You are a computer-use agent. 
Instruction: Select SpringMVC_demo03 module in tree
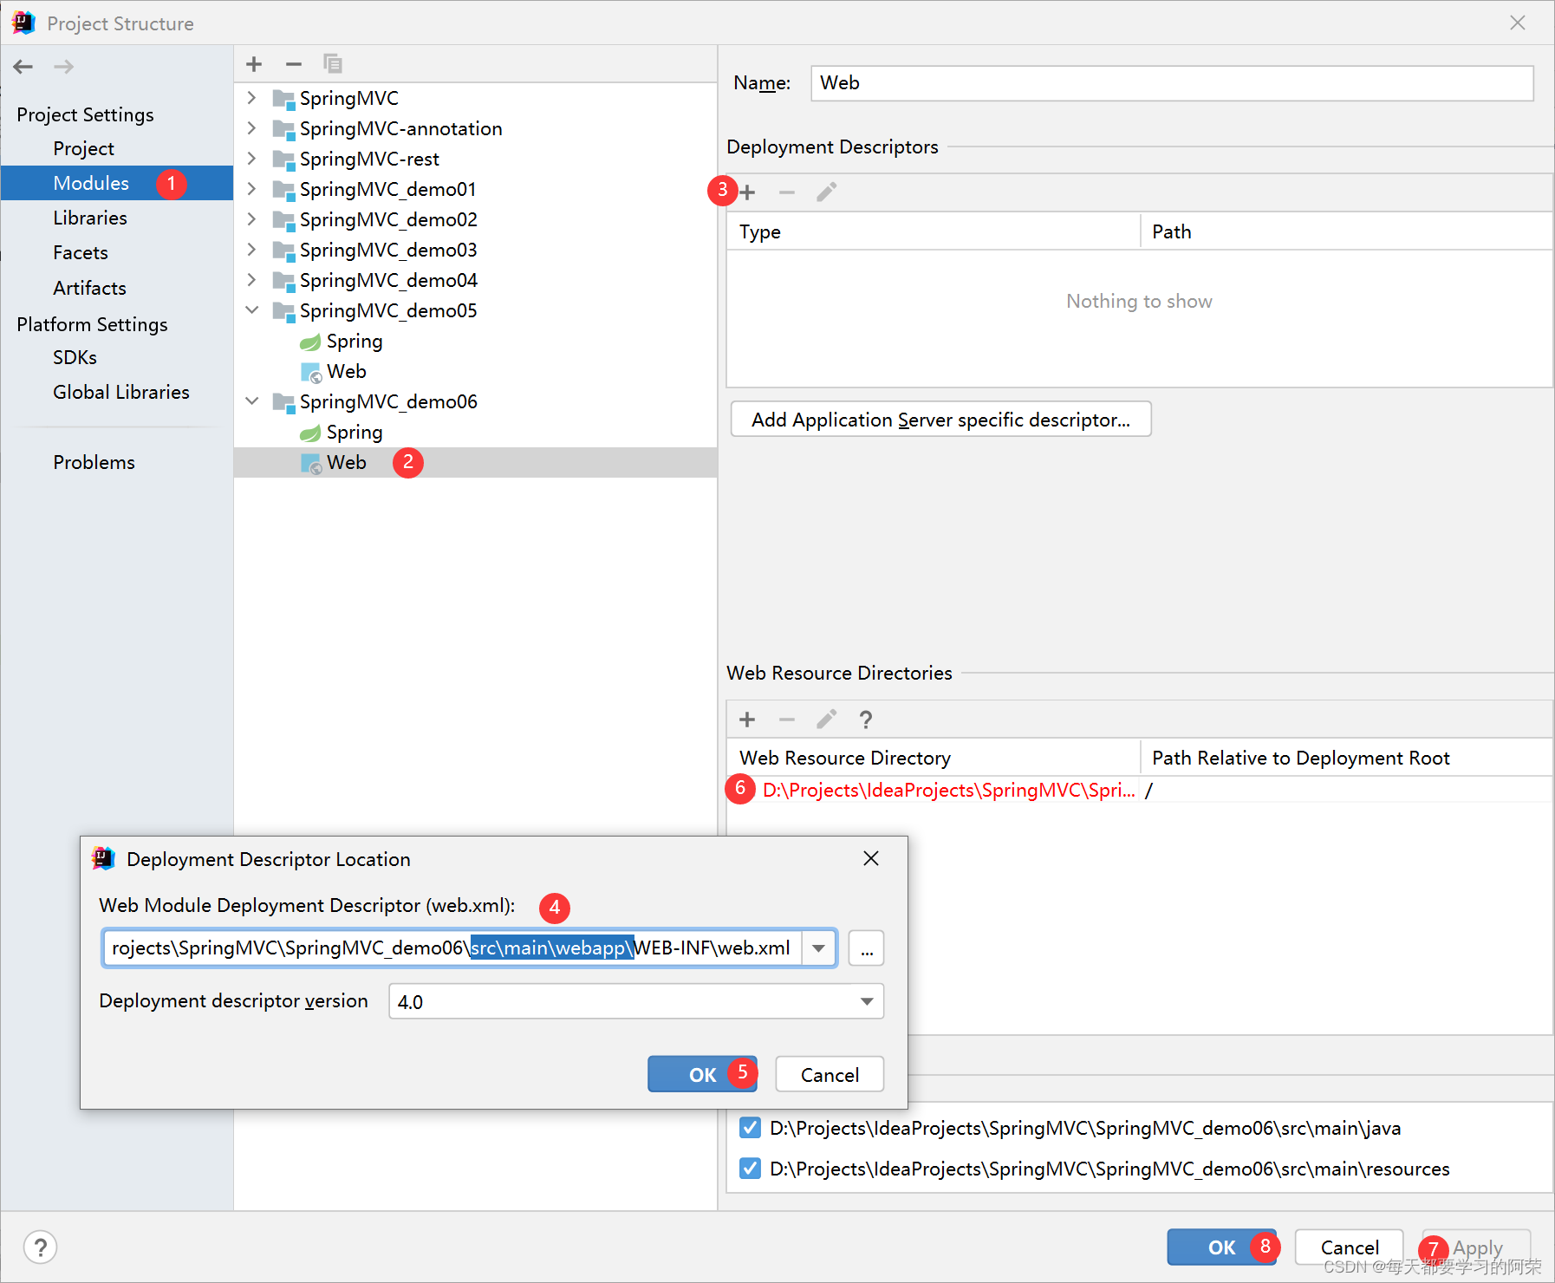point(388,251)
